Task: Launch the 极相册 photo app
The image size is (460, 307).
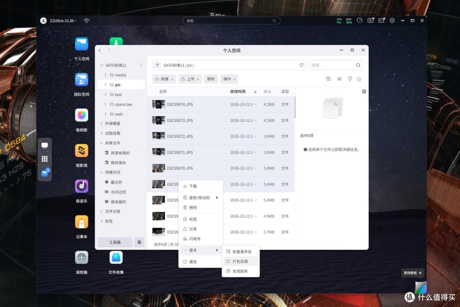Action: point(81,115)
